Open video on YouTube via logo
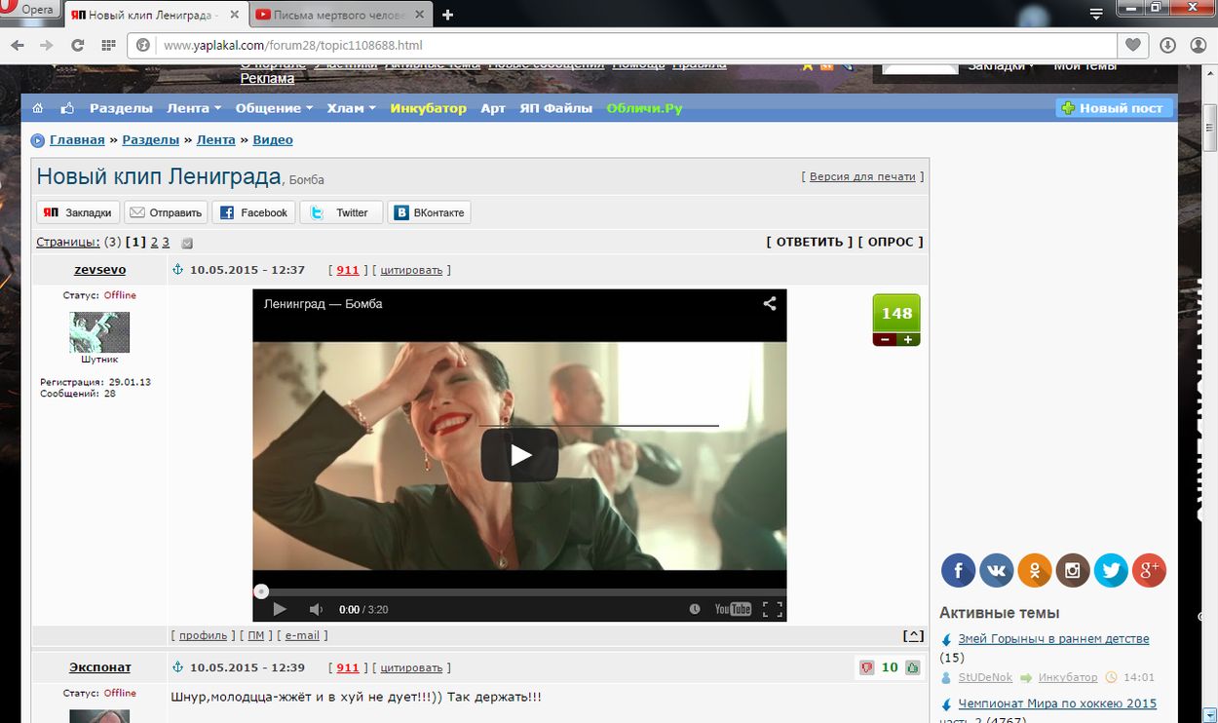 pyautogui.click(x=733, y=609)
